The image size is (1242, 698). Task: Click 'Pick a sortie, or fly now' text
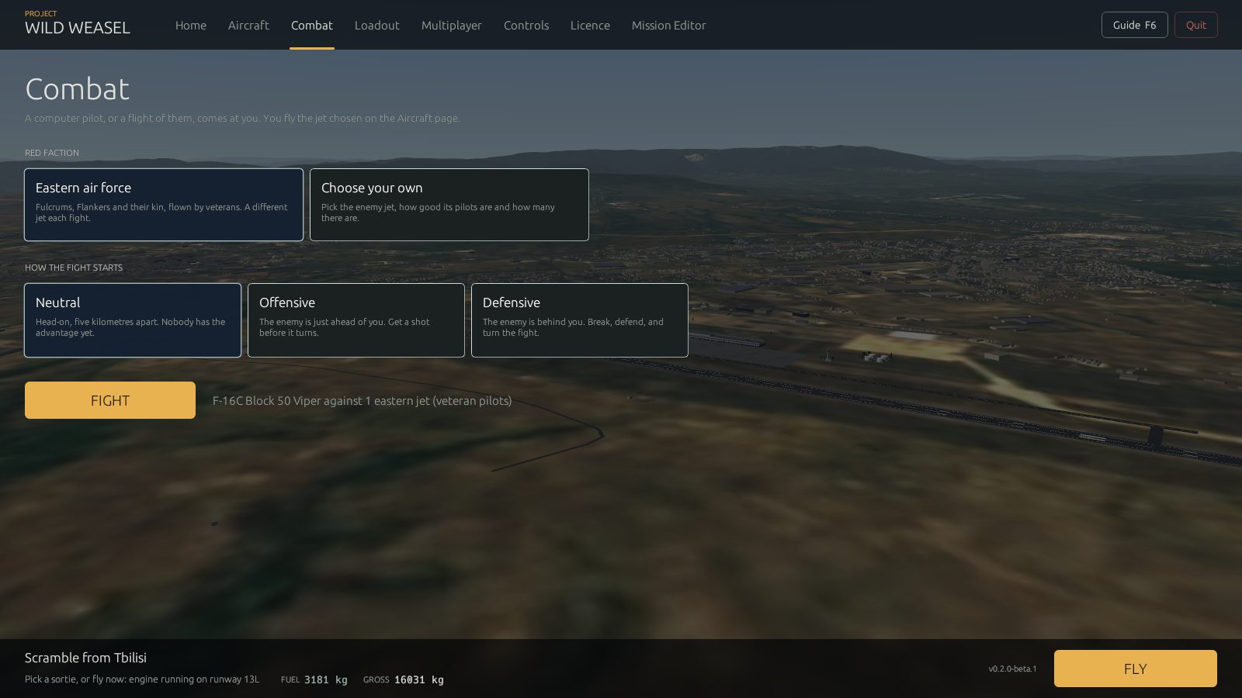[x=142, y=679]
